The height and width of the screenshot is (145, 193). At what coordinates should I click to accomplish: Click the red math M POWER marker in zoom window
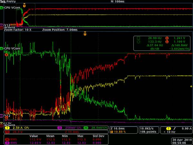click(x=2, y=125)
